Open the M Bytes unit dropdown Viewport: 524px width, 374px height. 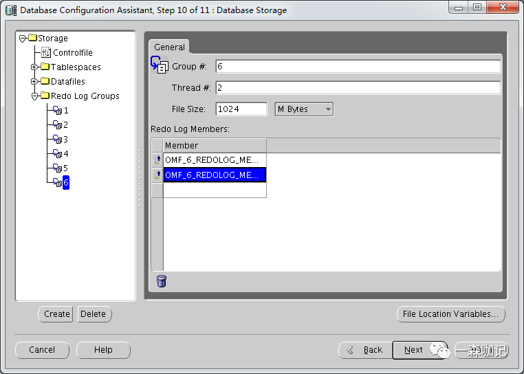tap(304, 109)
